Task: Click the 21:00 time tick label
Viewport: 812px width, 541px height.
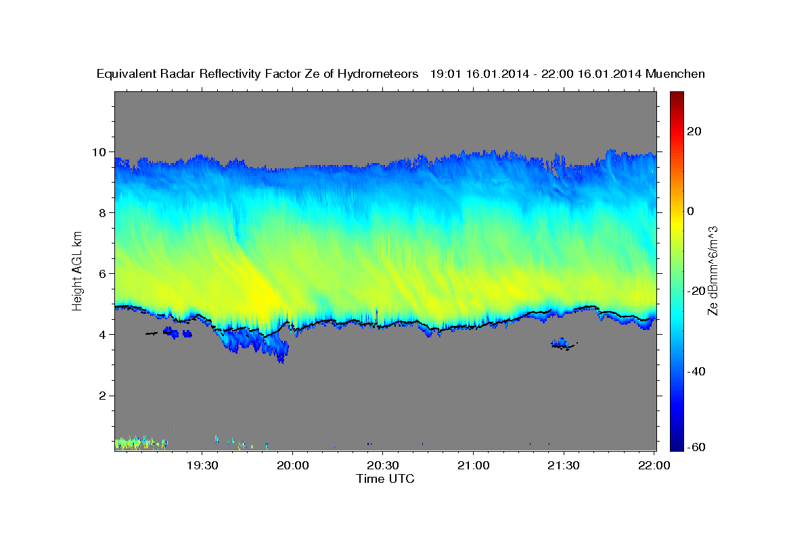Action: 473,465
